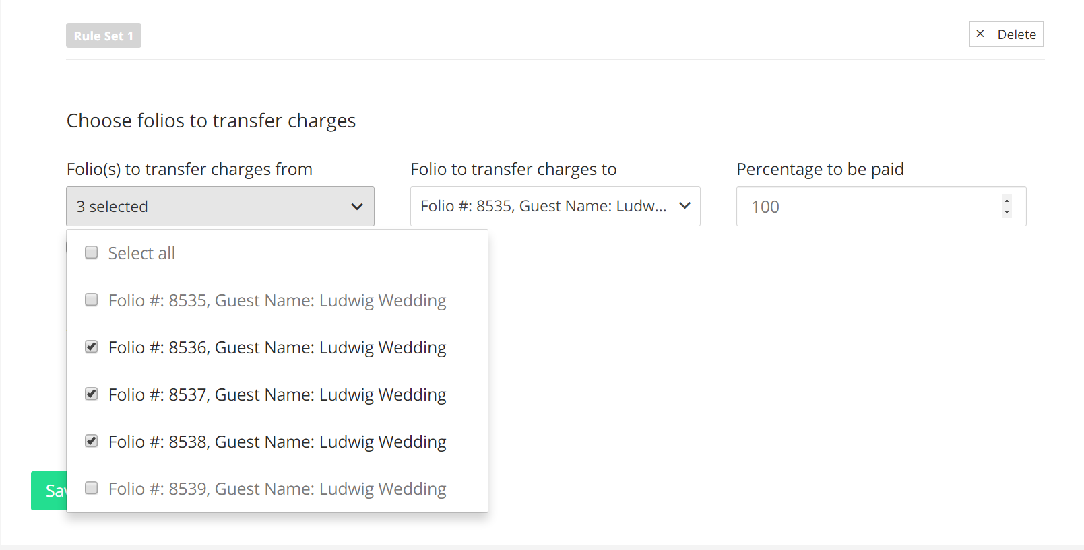Click 'Folio(s) to transfer charges from' label
This screenshot has width=1084, height=550.
(189, 169)
